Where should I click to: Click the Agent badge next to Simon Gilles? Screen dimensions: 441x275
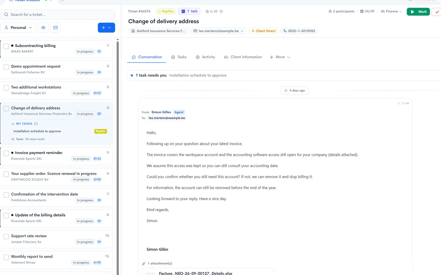tap(179, 112)
